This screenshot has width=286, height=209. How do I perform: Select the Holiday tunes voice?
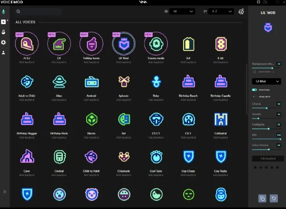(x=92, y=44)
